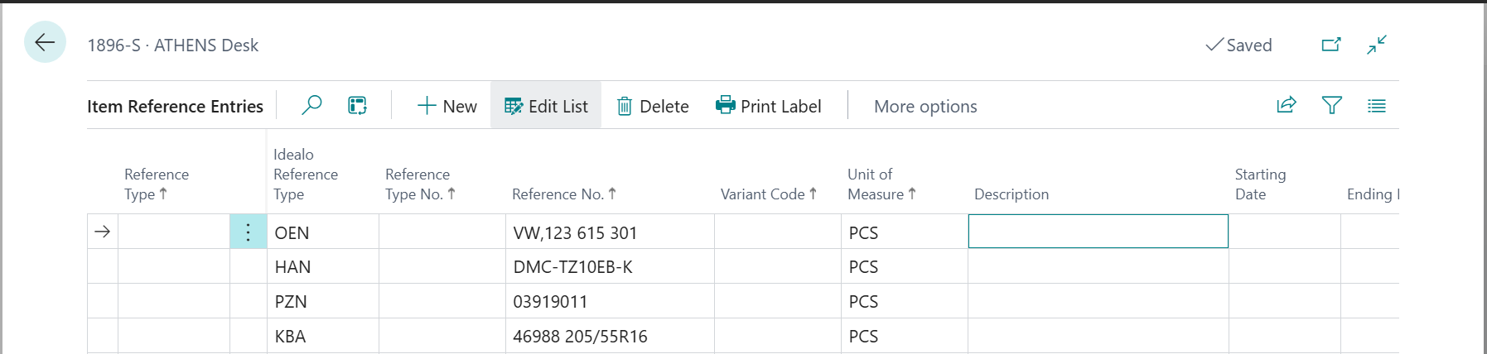Toggle Edit List mode
The height and width of the screenshot is (354, 1487).
point(546,106)
